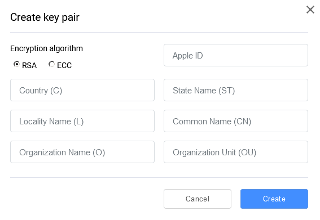The image size is (320, 220).
Task: Click into the Country (C) field
Action: 82,90
